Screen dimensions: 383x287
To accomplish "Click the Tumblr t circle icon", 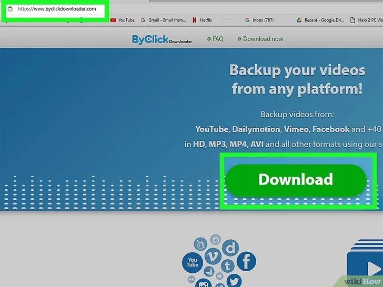I will tap(227, 265).
